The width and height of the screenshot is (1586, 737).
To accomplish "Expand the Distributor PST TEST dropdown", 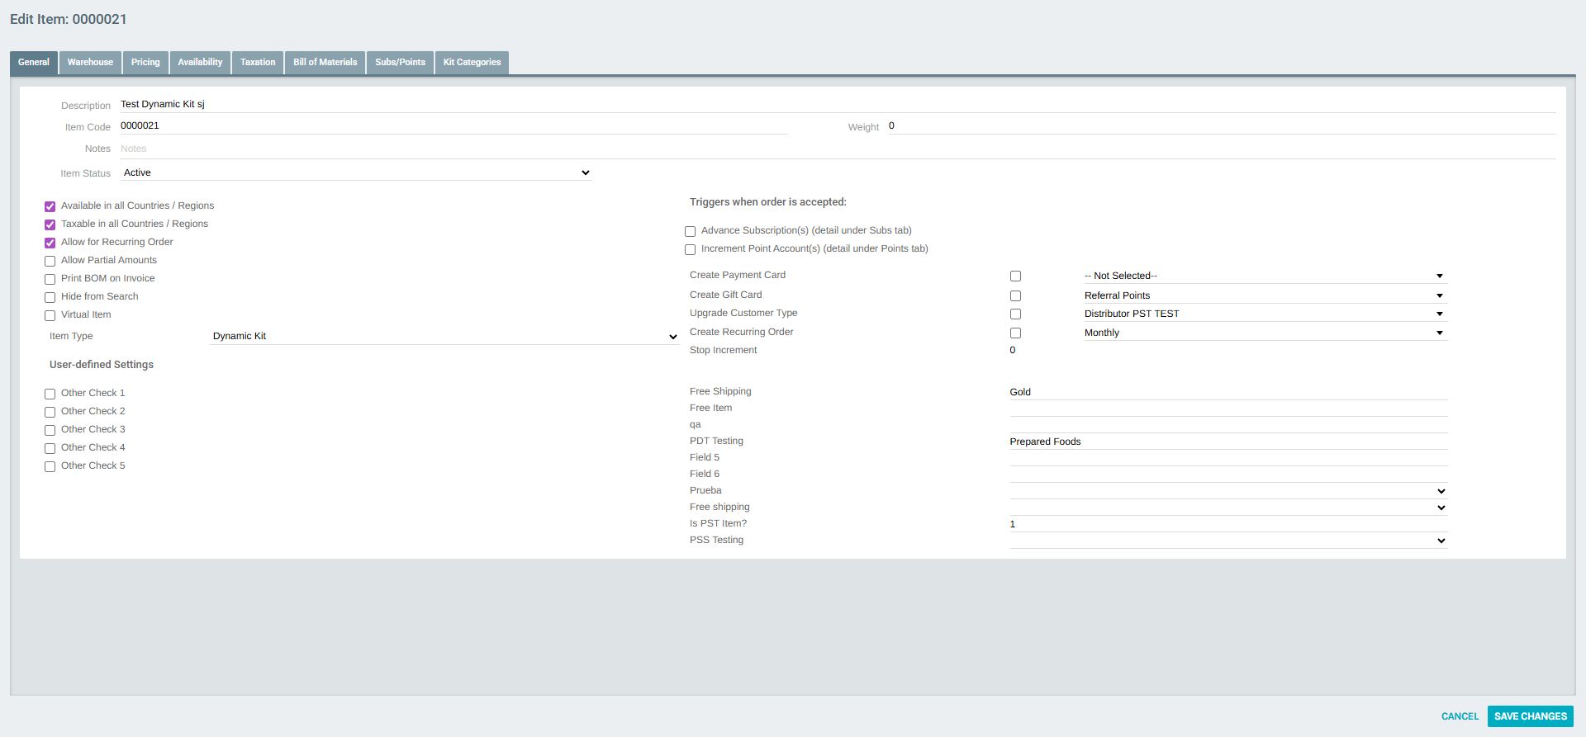I will pyautogui.click(x=1265, y=314).
